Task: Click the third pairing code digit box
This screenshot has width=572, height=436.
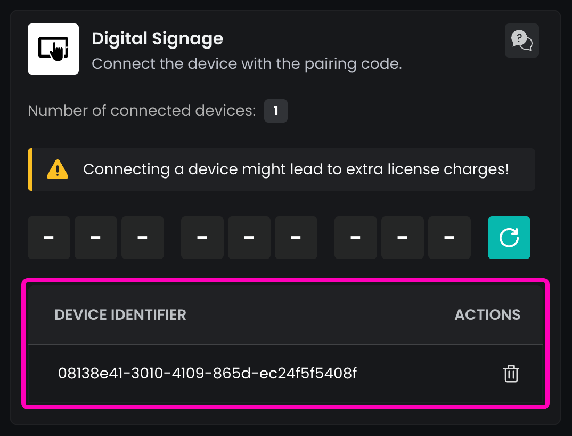Action: click(x=143, y=238)
